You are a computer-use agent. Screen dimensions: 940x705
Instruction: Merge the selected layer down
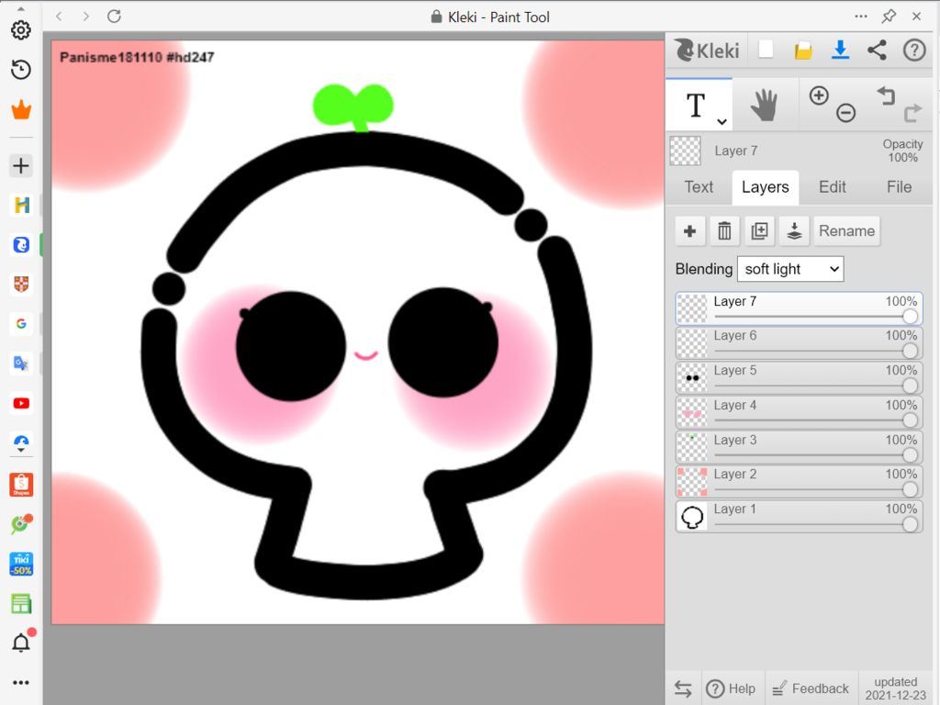click(794, 230)
